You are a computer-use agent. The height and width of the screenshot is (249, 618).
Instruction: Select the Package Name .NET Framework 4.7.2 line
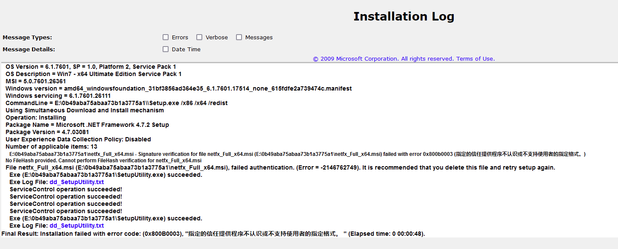[87, 125]
